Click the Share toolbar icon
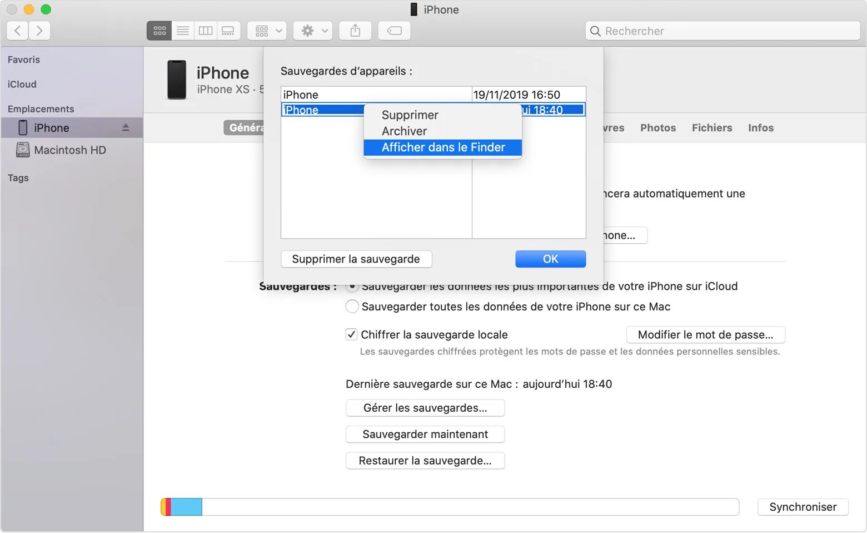 click(x=355, y=31)
